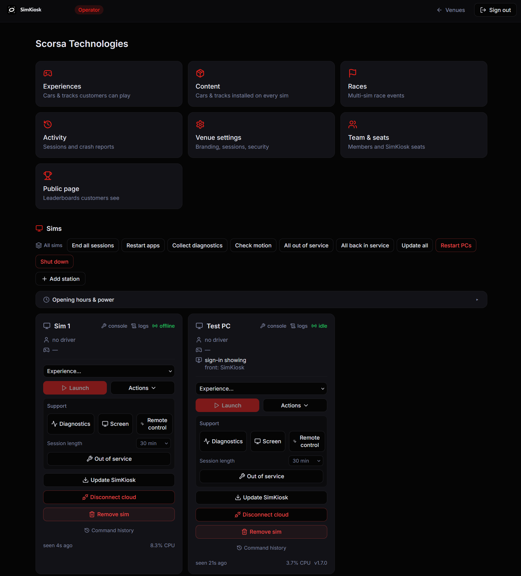Click the Sim 1 Command history clock icon
Viewport: 521px width, 576px height.
click(x=87, y=530)
